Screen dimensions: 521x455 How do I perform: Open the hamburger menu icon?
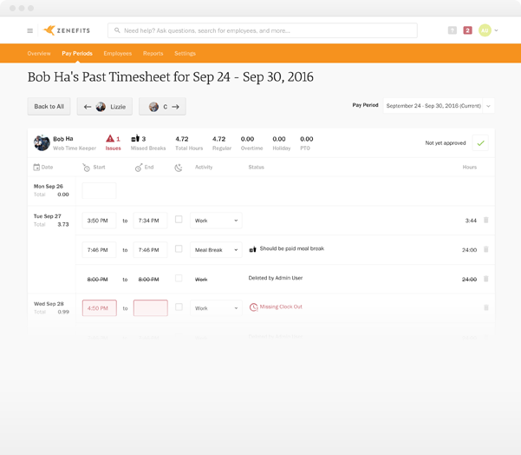[29, 30]
